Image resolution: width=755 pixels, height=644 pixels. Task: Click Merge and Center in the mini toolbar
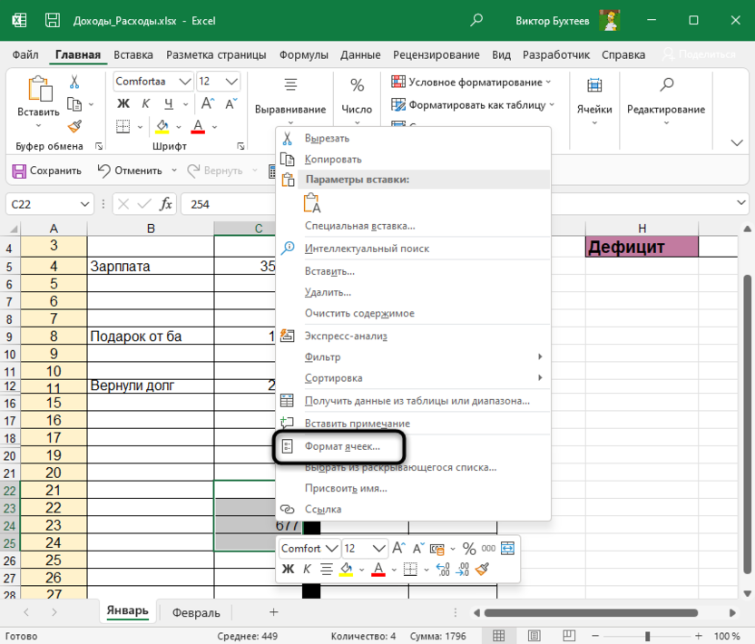(507, 549)
